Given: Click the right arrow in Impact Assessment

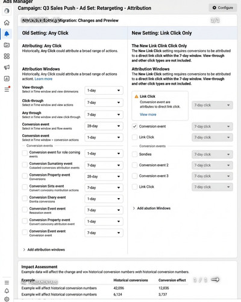Looking at the screenshot, I should tap(215, 280).
